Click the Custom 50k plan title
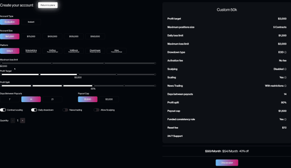The height and width of the screenshot is (168, 291). pyautogui.click(x=227, y=10)
